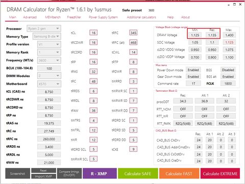
Task: Expand the Frequency (MT/s) dropdown
Action: (49, 60)
